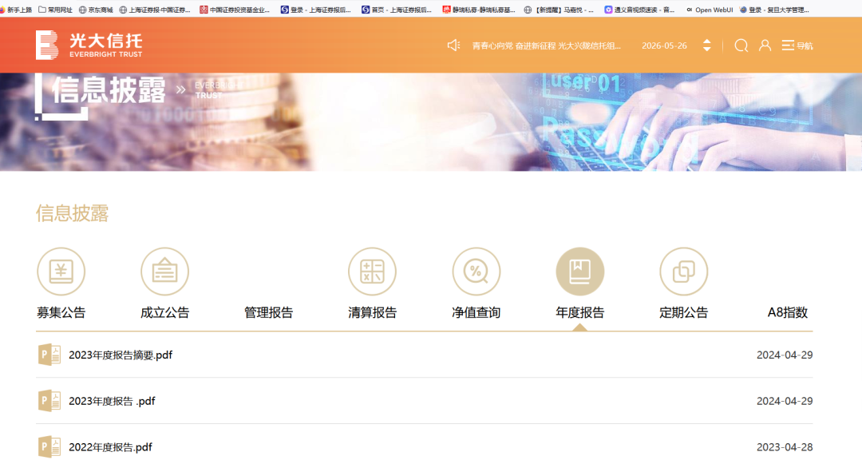862x464 pixels.
Task: Select the 定期公告 copy icon
Action: 683,272
